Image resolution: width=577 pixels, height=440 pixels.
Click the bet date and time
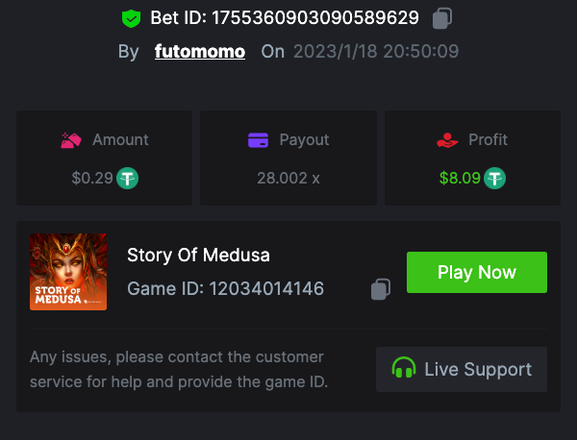click(x=376, y=51)
